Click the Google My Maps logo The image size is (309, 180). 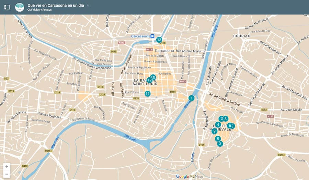pos(190,177)
